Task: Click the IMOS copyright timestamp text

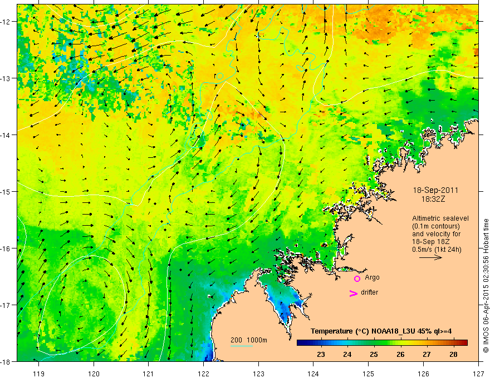Action: pyautogui.click(x=486, y=286)
